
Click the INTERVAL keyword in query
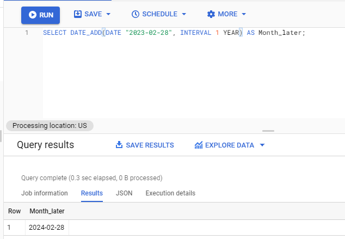(x=195, y=33)
